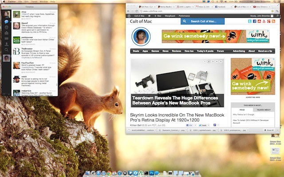This screenshot has width=284, height=177.
Task: Open the Tweet menu in the menu bar
Action: 34,2
